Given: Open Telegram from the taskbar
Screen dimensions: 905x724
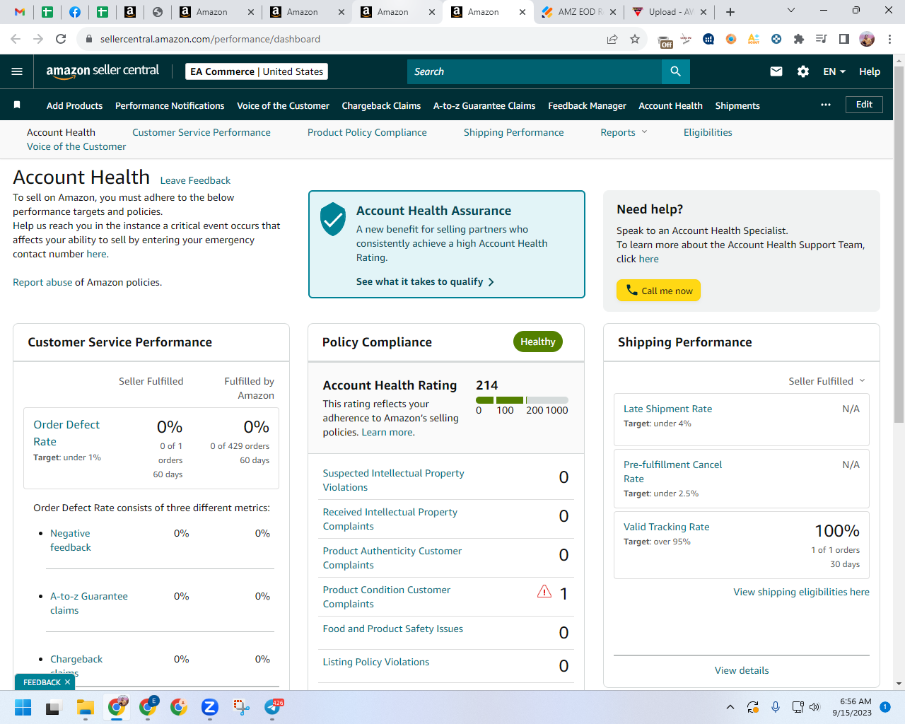Looking at the screenshot, I should [x=272, y=707].
